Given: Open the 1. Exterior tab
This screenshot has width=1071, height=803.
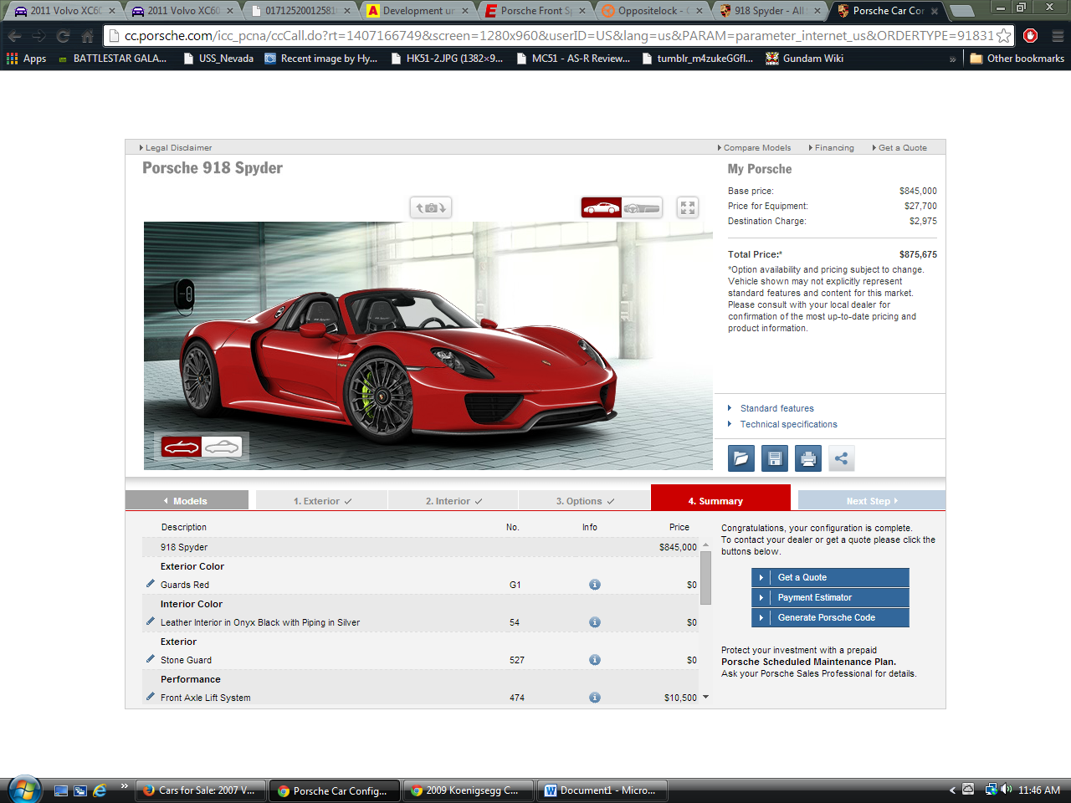Looking at the screenshot, I should click(x=322, y=500).
